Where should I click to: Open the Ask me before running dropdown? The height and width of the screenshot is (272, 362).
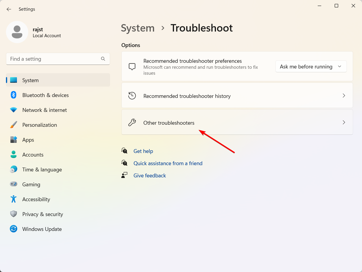tap(311, 66)
